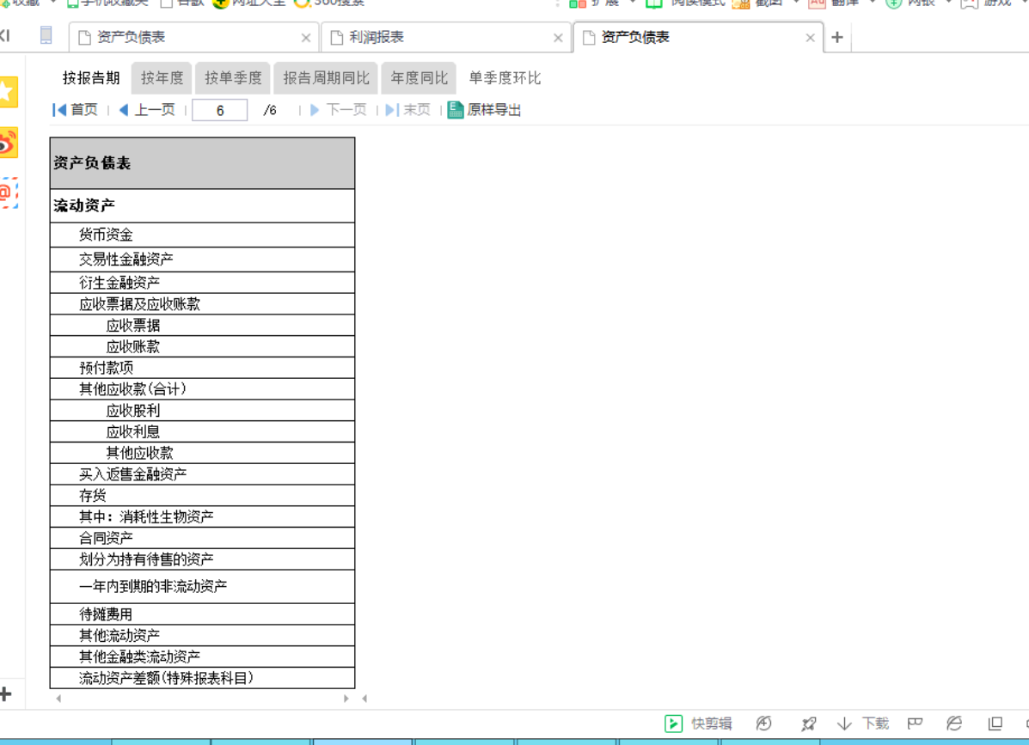Screen dimensions: 1029x745
Task: Go to 上一页 previous page
Action: pyautogui.click(x=147, y=109)
